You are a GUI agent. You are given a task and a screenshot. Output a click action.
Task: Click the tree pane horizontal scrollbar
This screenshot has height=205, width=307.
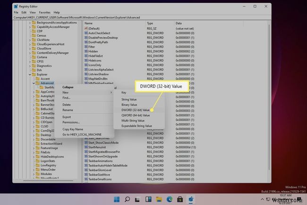48,180
